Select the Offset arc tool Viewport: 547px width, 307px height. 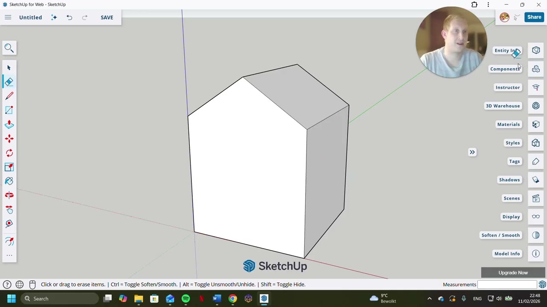tap(9, 242)
